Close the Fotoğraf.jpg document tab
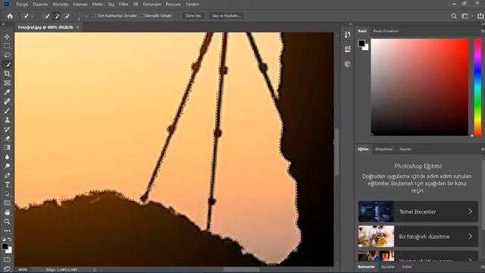The image size is (485, 273). pos(77,27)
